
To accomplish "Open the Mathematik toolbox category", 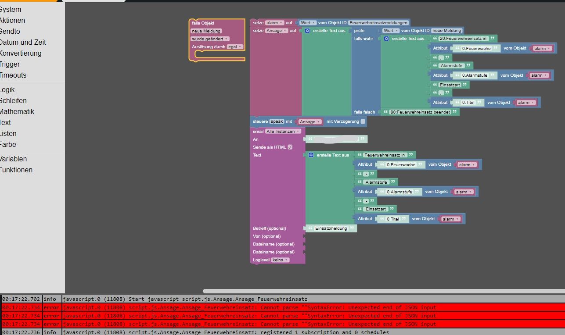I will (17, 111).
